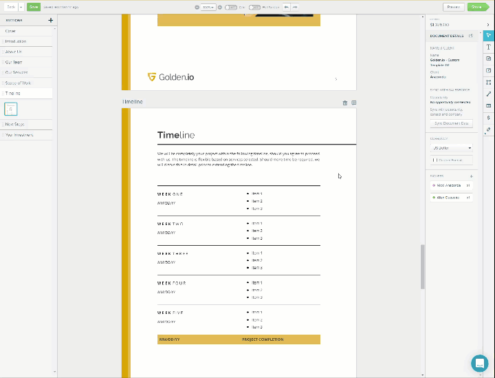Click the undo arrow in top toolbar
The image size is (495, 378).
[x=287, y=7]
